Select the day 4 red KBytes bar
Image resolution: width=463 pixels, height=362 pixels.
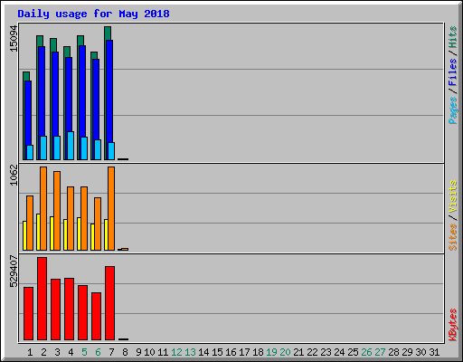tap(69, 310)
